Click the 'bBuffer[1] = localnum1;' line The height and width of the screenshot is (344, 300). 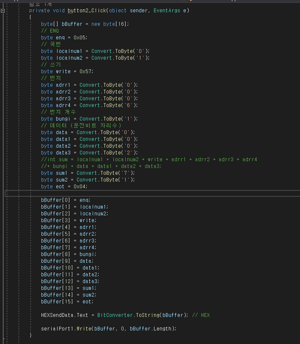coord(74,207)
